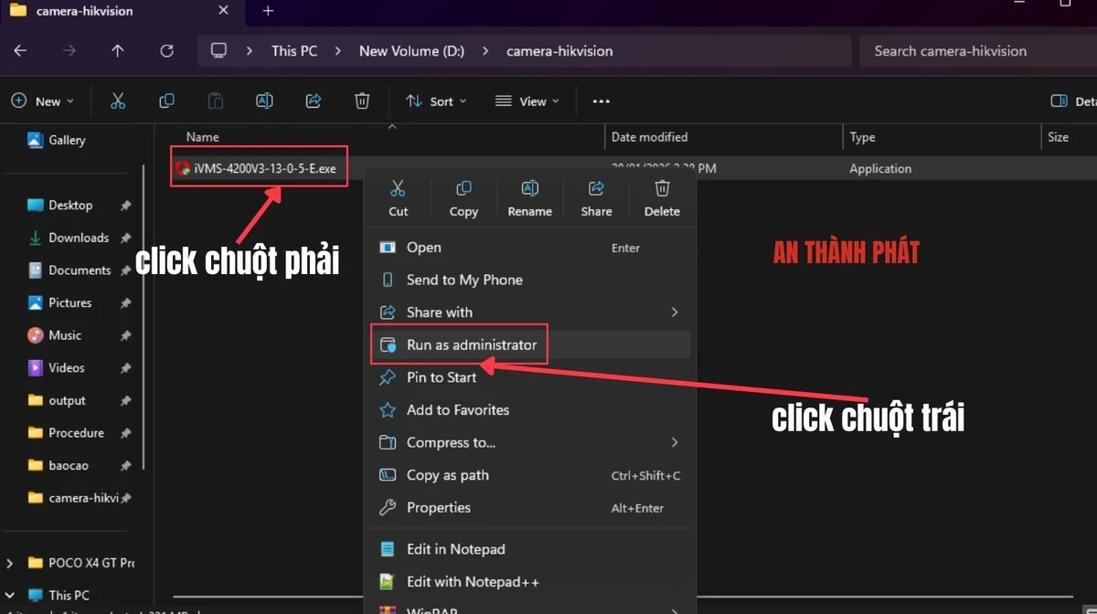Click the Copy icon in context menu
This screenshot has height=614, width=1097.
pos(463,189)
